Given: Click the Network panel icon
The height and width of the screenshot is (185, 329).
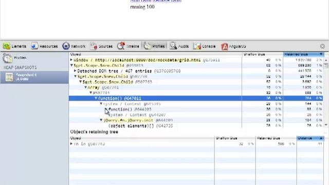Looking at the screenshot, I should pos(66,46).
